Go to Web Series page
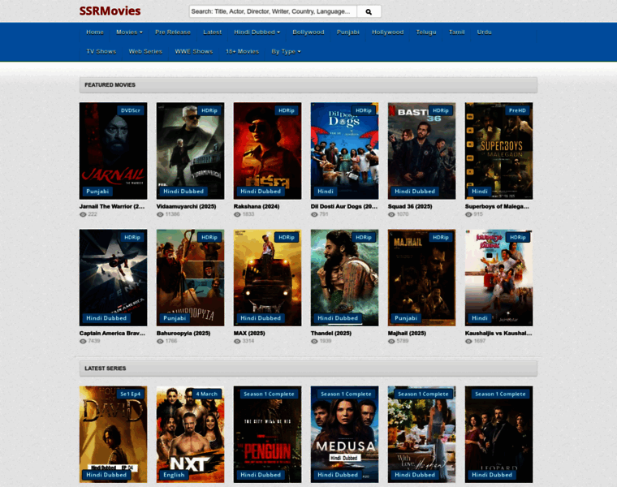This screenshot has width=617, height=487. coord(145,51)
